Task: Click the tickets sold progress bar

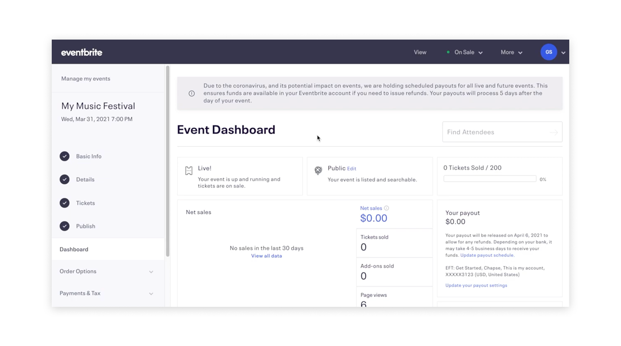Action: click(x=490, y=179)
